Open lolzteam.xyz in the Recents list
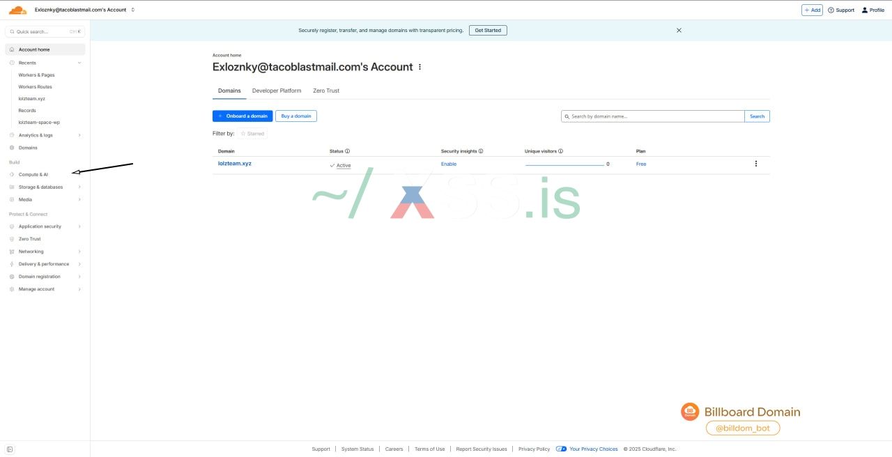Viewport: 892px width, 457px height. pos(31,98)
